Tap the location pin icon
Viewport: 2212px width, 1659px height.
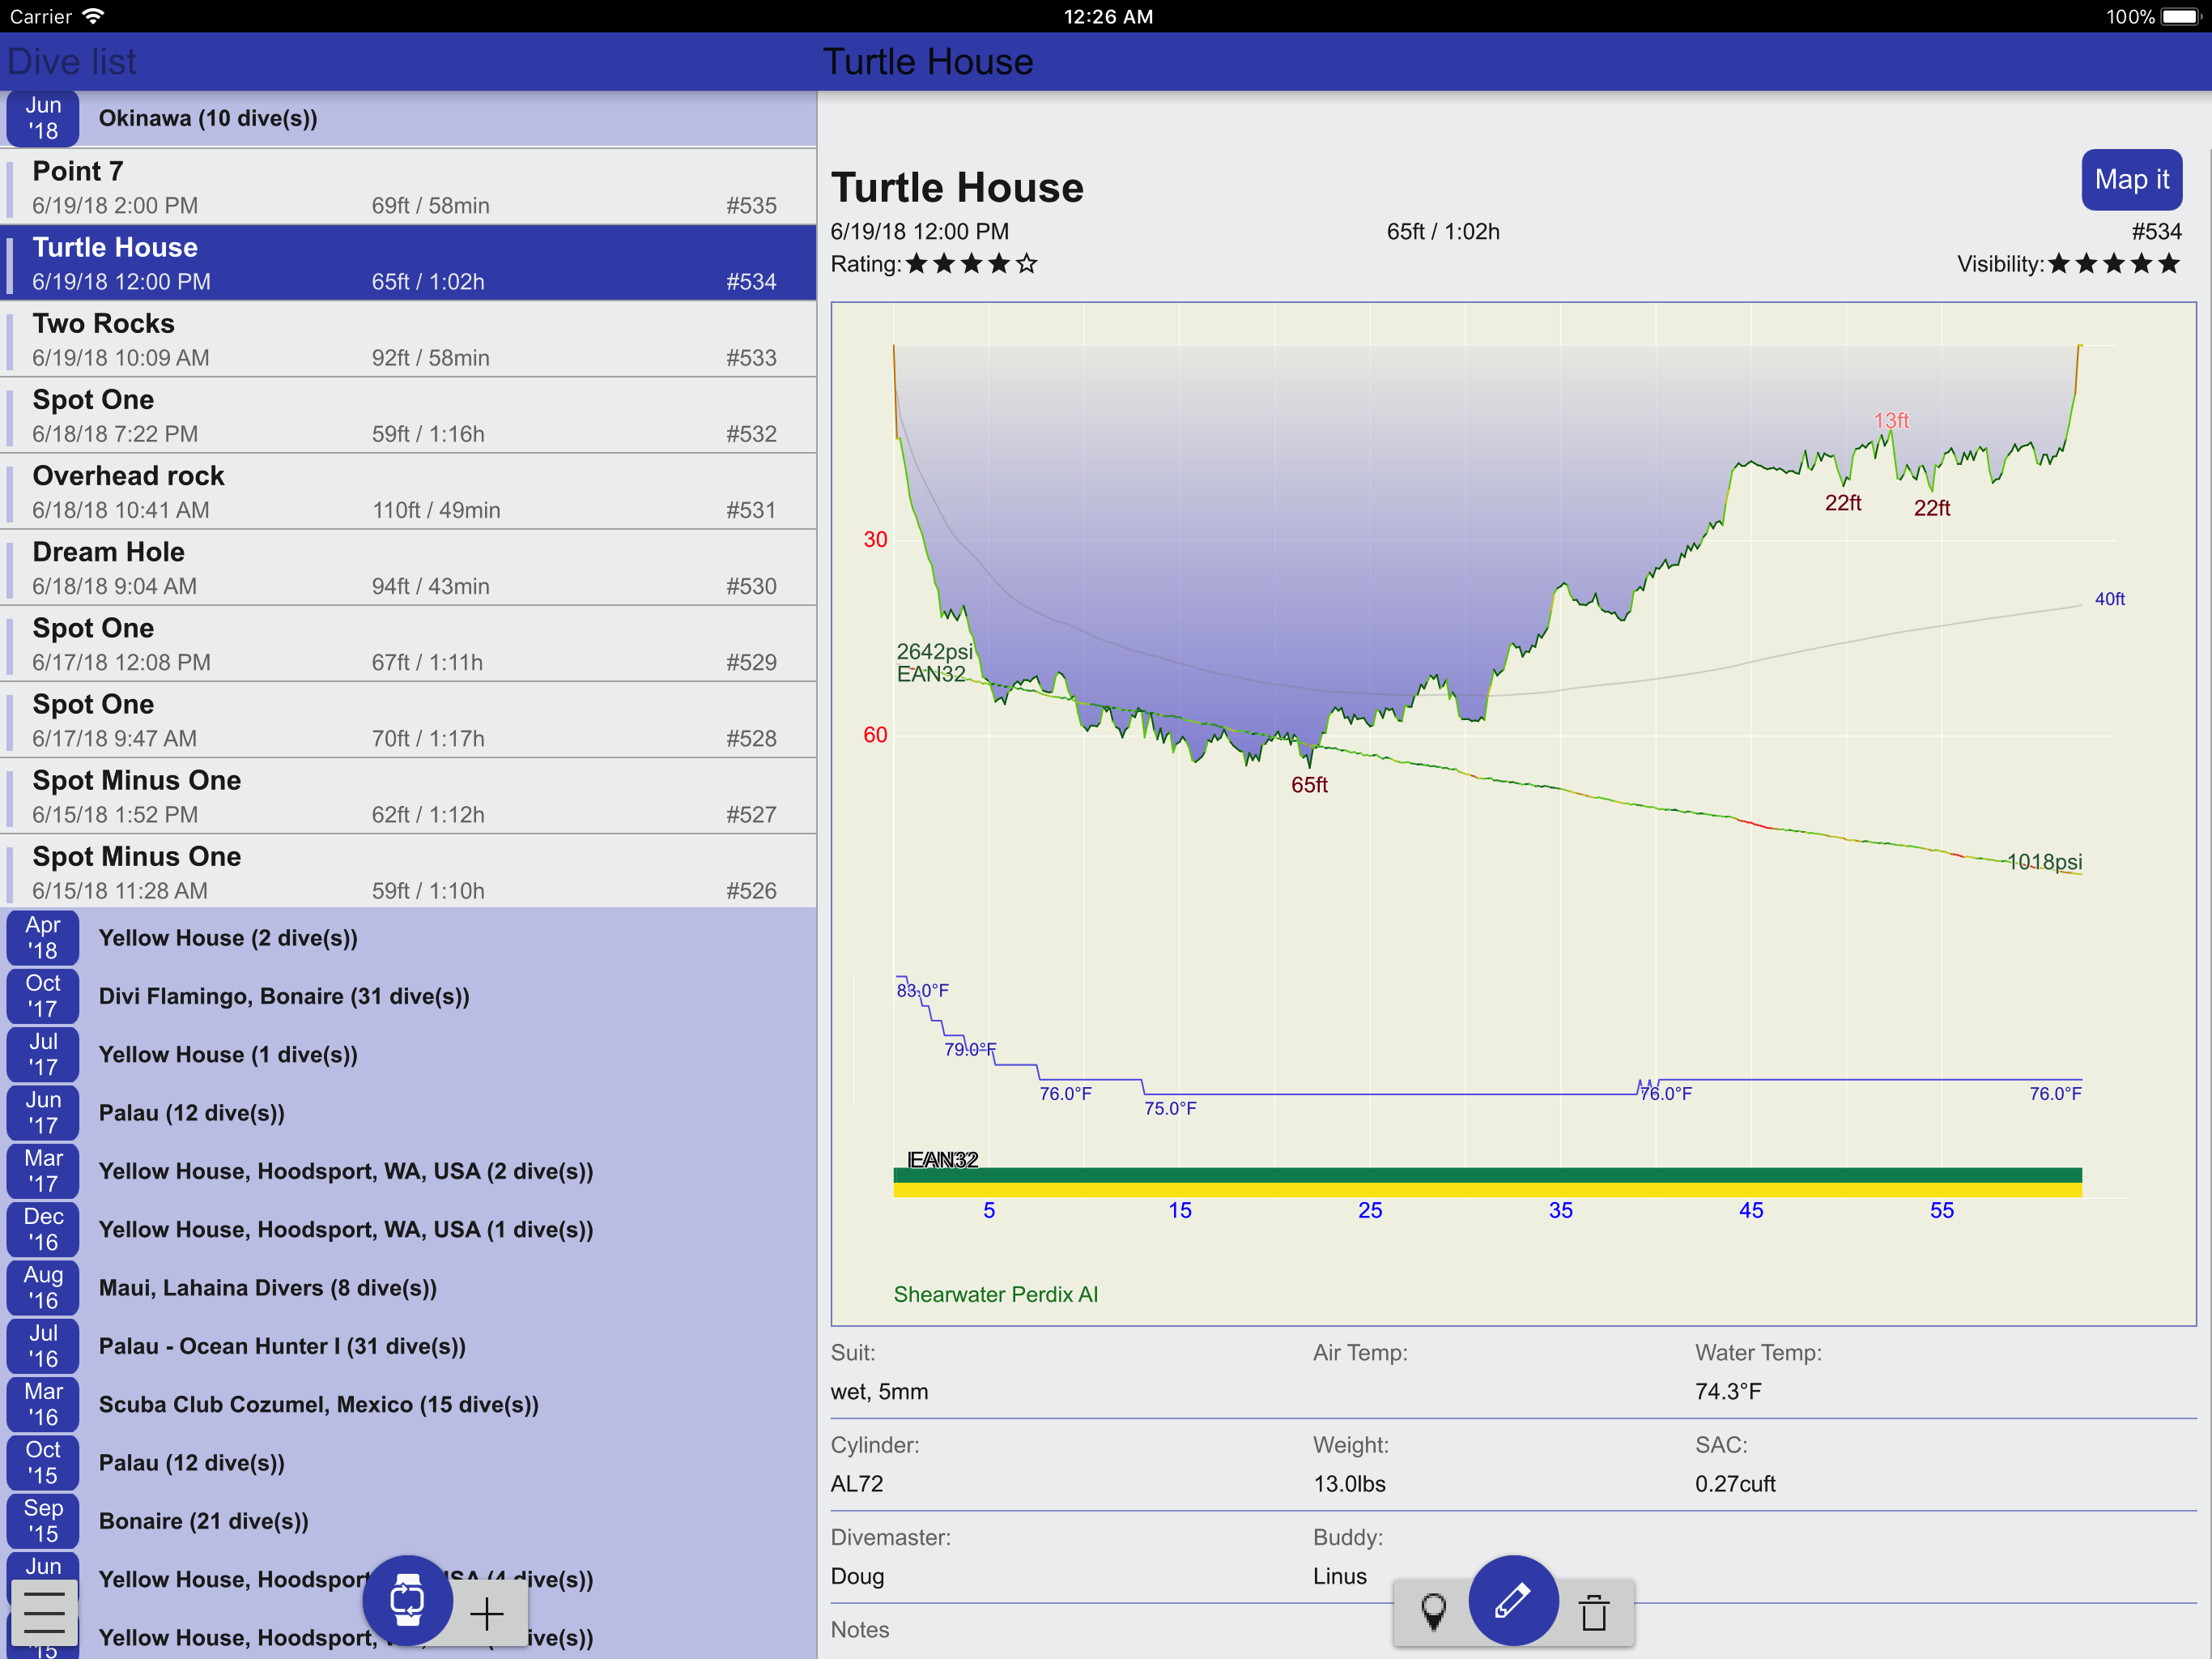(1433, 1613)
